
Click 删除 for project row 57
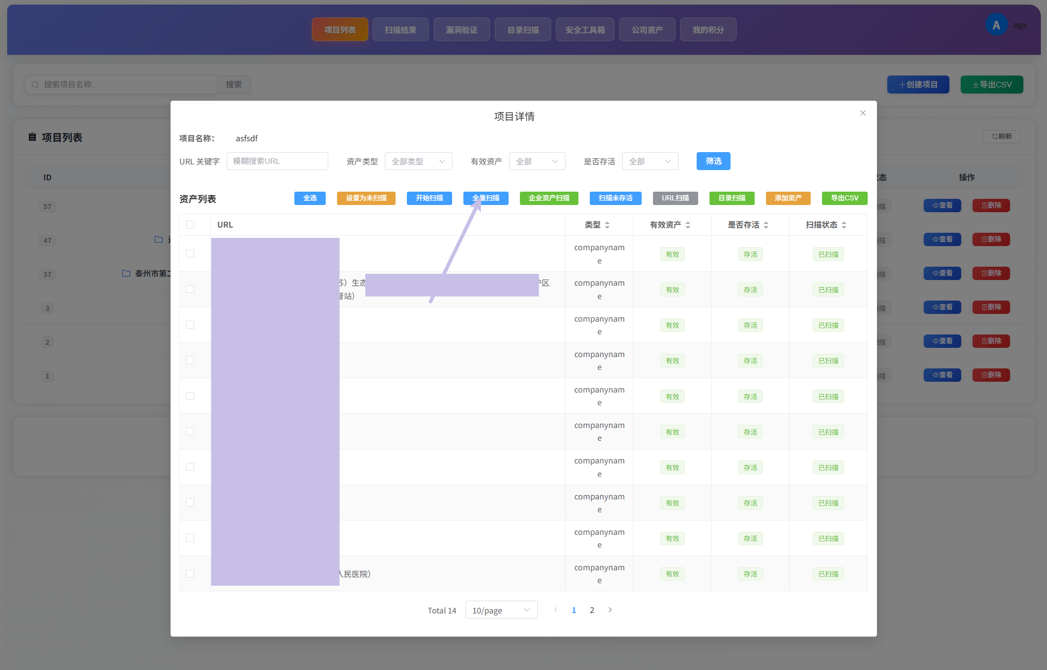pos(991,206)
